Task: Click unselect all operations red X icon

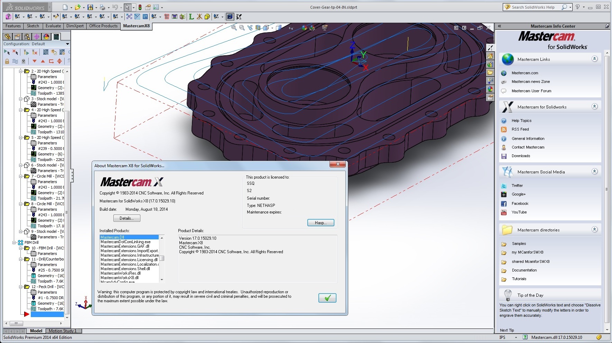Action: pos(15,52)
